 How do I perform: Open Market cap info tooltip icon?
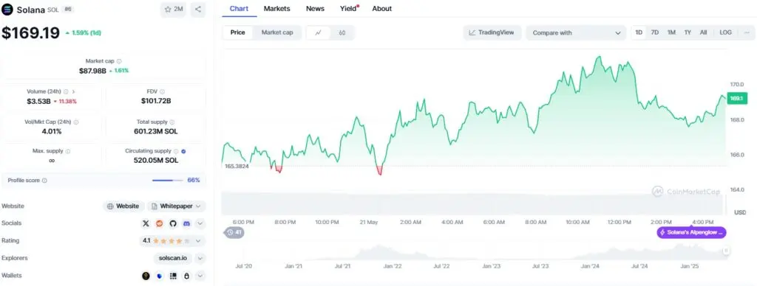point(119,61)
